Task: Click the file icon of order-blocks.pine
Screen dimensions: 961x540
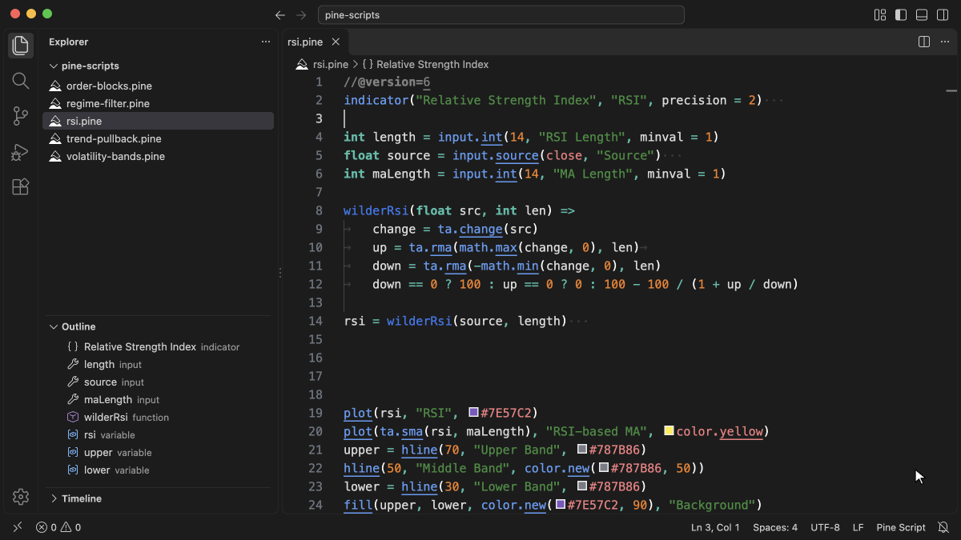Action: pos(55,86)
